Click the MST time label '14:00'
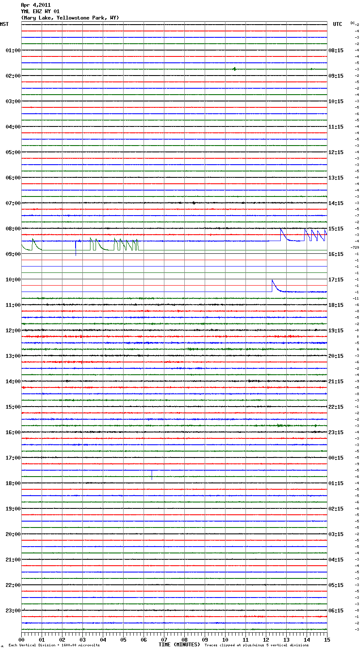 tap(13, 382)
